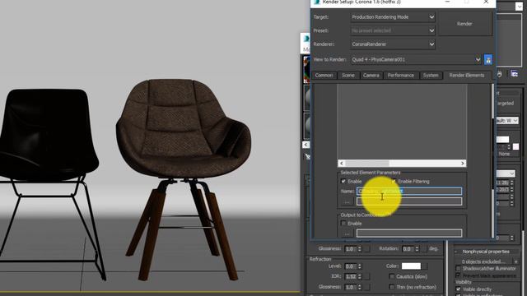Click the Refraction Level value field
The width and height of the screenshot is (527, 296).
[x=351, y=266]
